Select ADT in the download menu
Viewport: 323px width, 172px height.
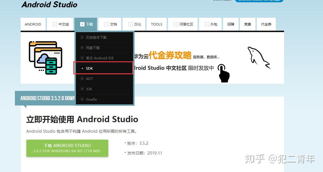click(x=105, y=79)
